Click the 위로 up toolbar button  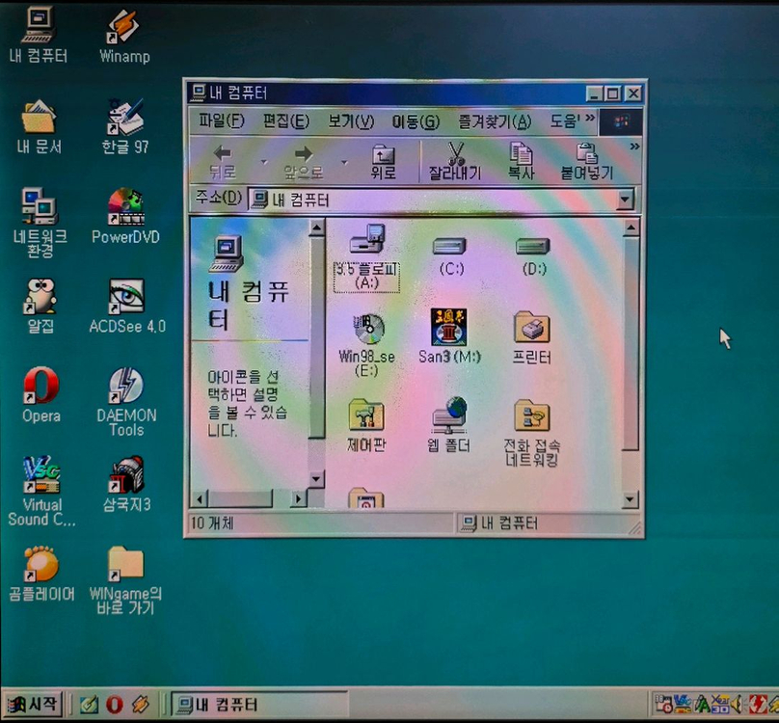(384, 161)
